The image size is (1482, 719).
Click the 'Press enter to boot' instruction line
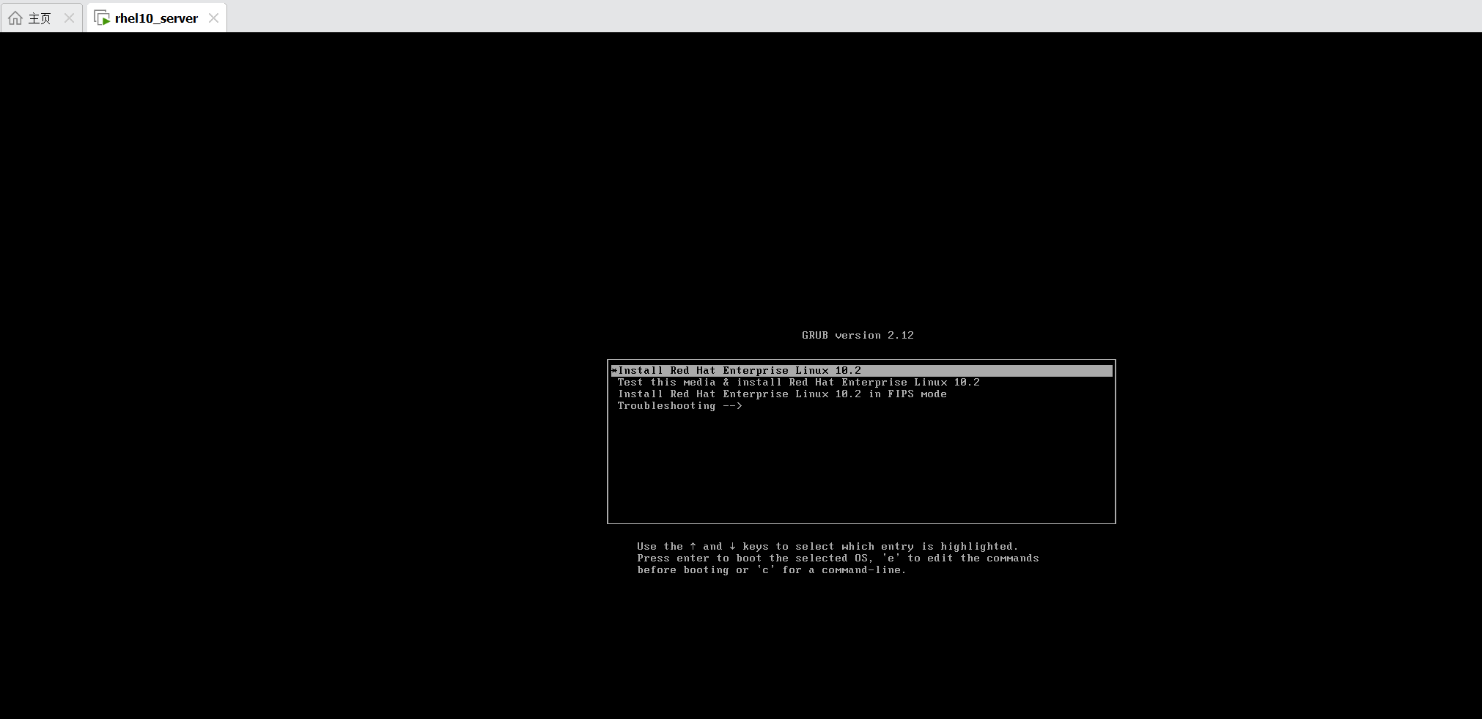pos(838,558)
